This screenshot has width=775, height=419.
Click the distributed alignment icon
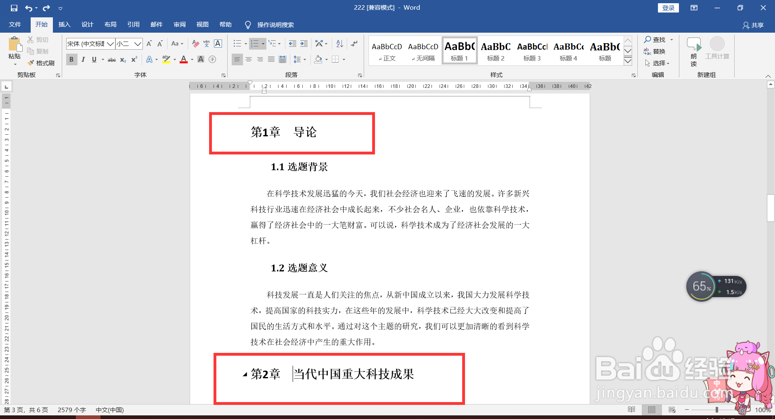click(x=283, y=59)
